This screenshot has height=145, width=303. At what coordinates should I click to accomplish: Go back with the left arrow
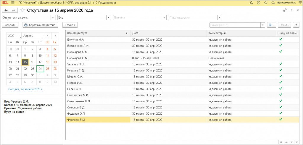pos(6,10)
